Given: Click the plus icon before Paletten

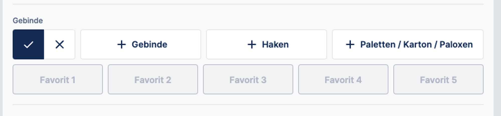Looking at the screenshot, I should [x=350, y=45].
